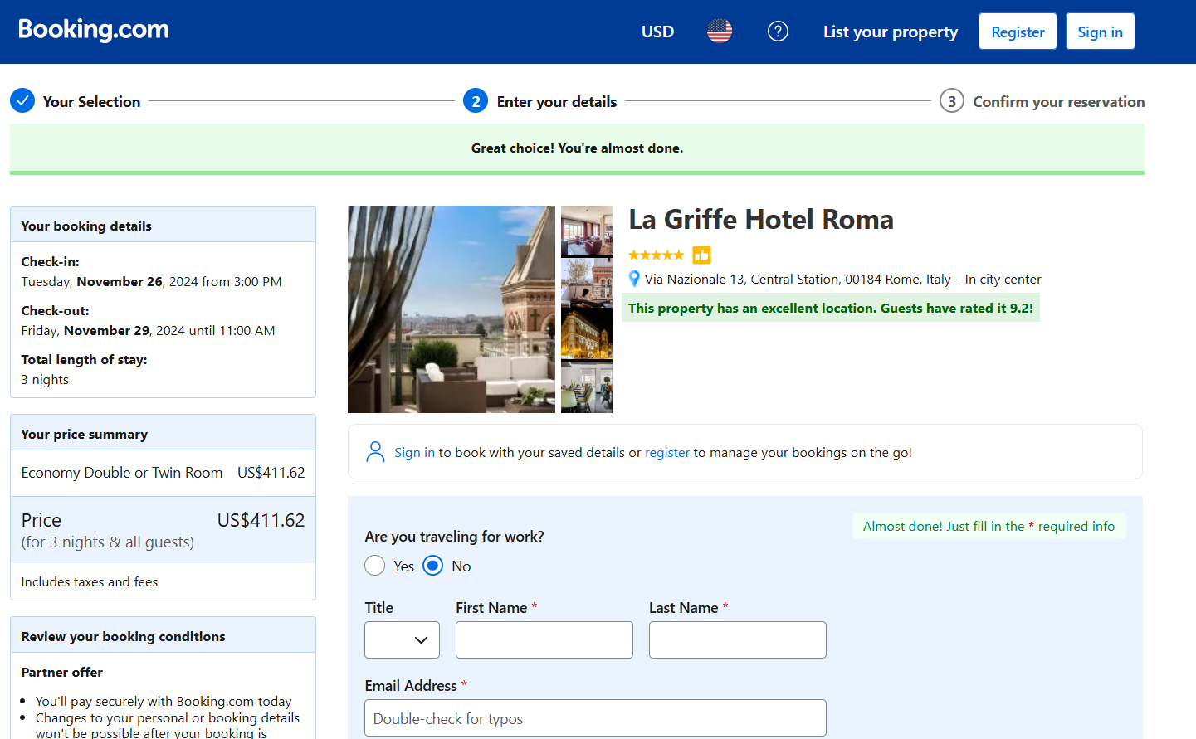Click the Email Address input field
This screenshot has height=739, width=1196.
coord(594,718)
